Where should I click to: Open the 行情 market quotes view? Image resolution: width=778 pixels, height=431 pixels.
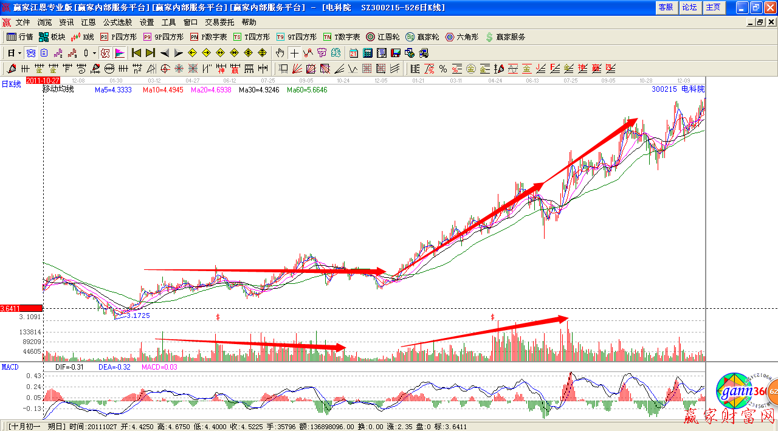(x=19, y=37)
